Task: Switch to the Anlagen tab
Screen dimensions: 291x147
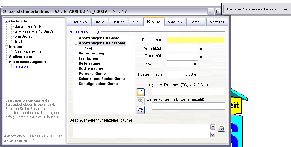Action: (175, 22)
